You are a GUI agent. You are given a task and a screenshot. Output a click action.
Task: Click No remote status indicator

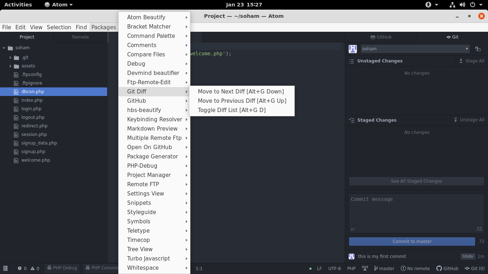[415, 268]
